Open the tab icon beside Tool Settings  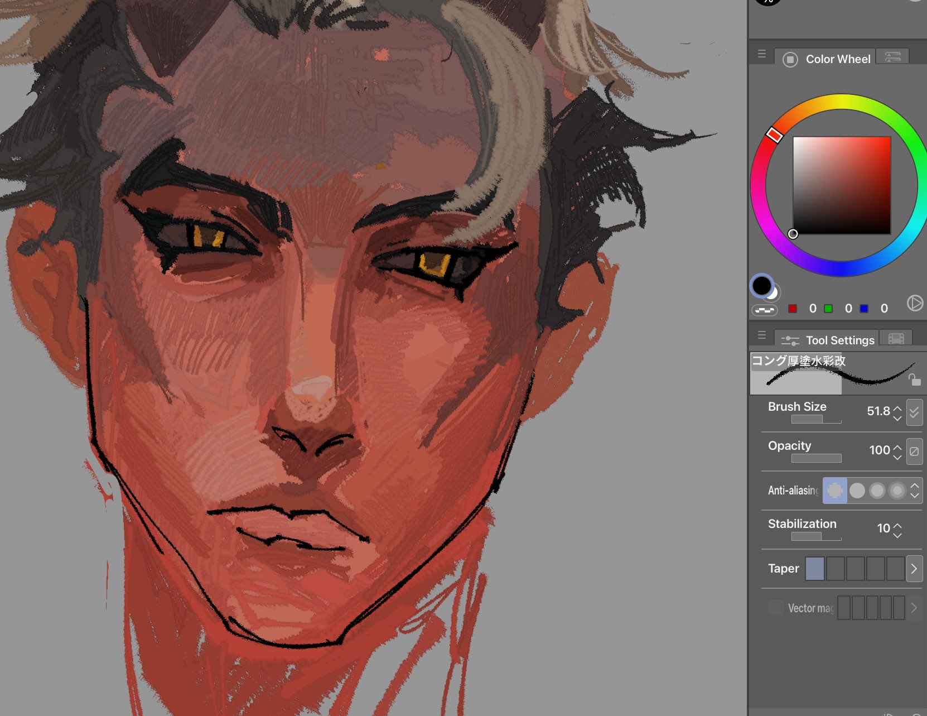(896, 338)
